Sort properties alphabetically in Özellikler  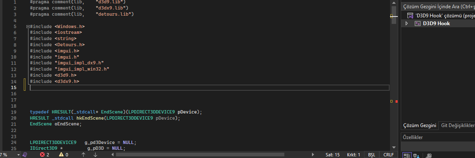click(x=416, y=156)
